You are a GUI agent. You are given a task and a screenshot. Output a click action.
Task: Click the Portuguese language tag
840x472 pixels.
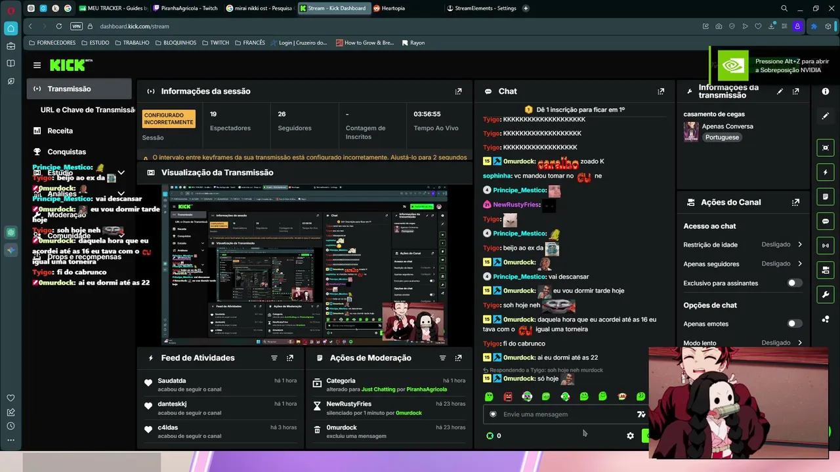click(722, 138)
